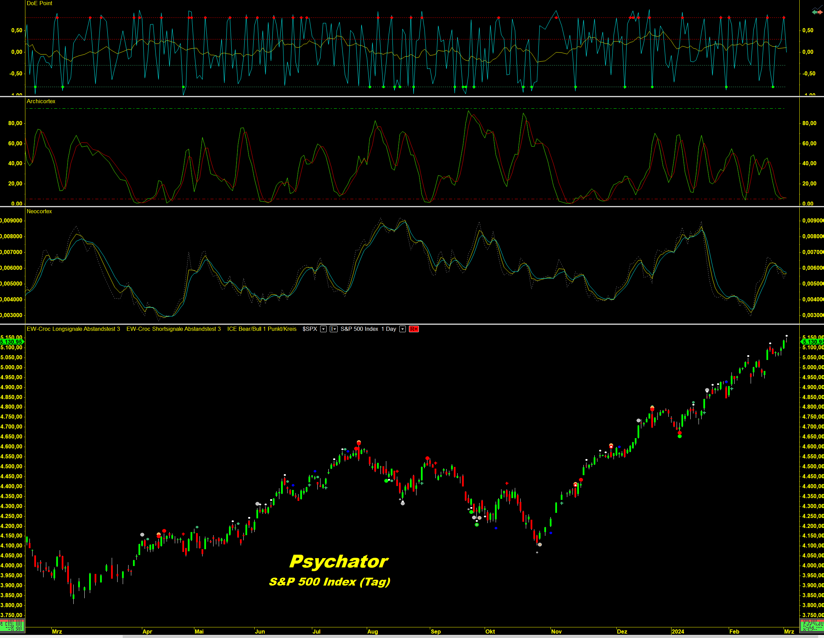Viewport: 824px width, 638px height.
Task: Click the Neocortex indicator title
Action: point(39,211)
